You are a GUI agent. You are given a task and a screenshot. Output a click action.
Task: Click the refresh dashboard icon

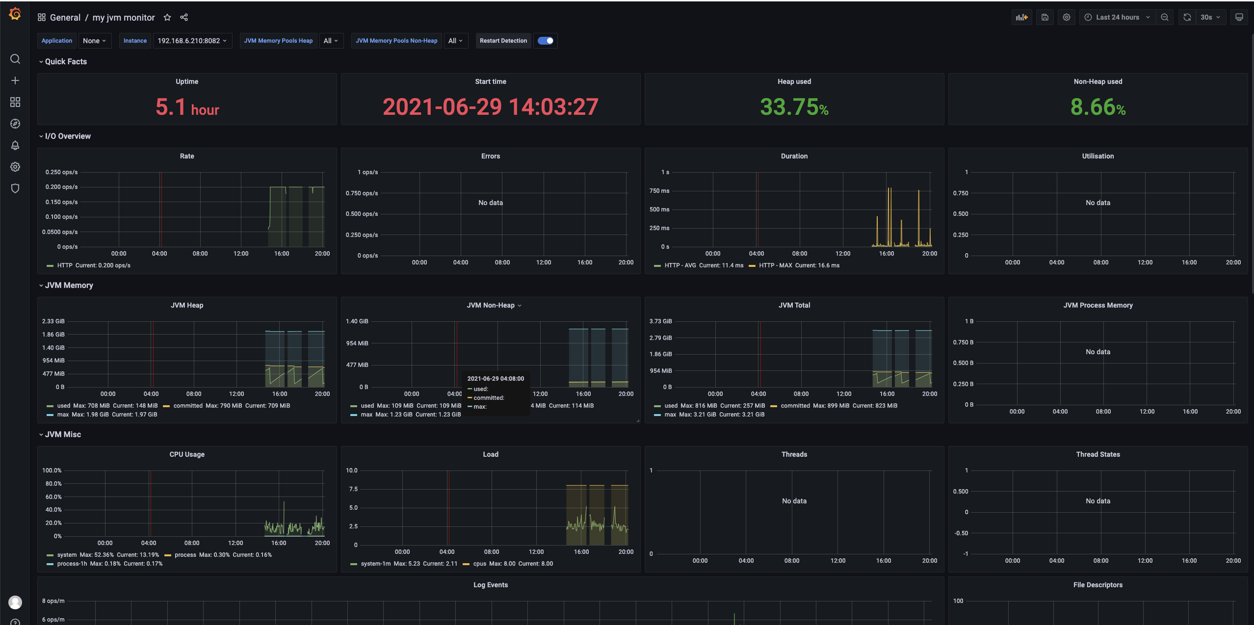[1187, 17]
